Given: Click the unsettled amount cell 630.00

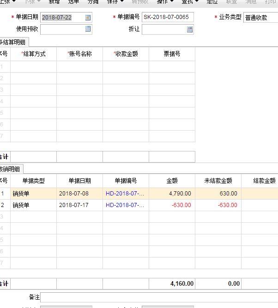Looking at the screenshot, I should [218, 194].
